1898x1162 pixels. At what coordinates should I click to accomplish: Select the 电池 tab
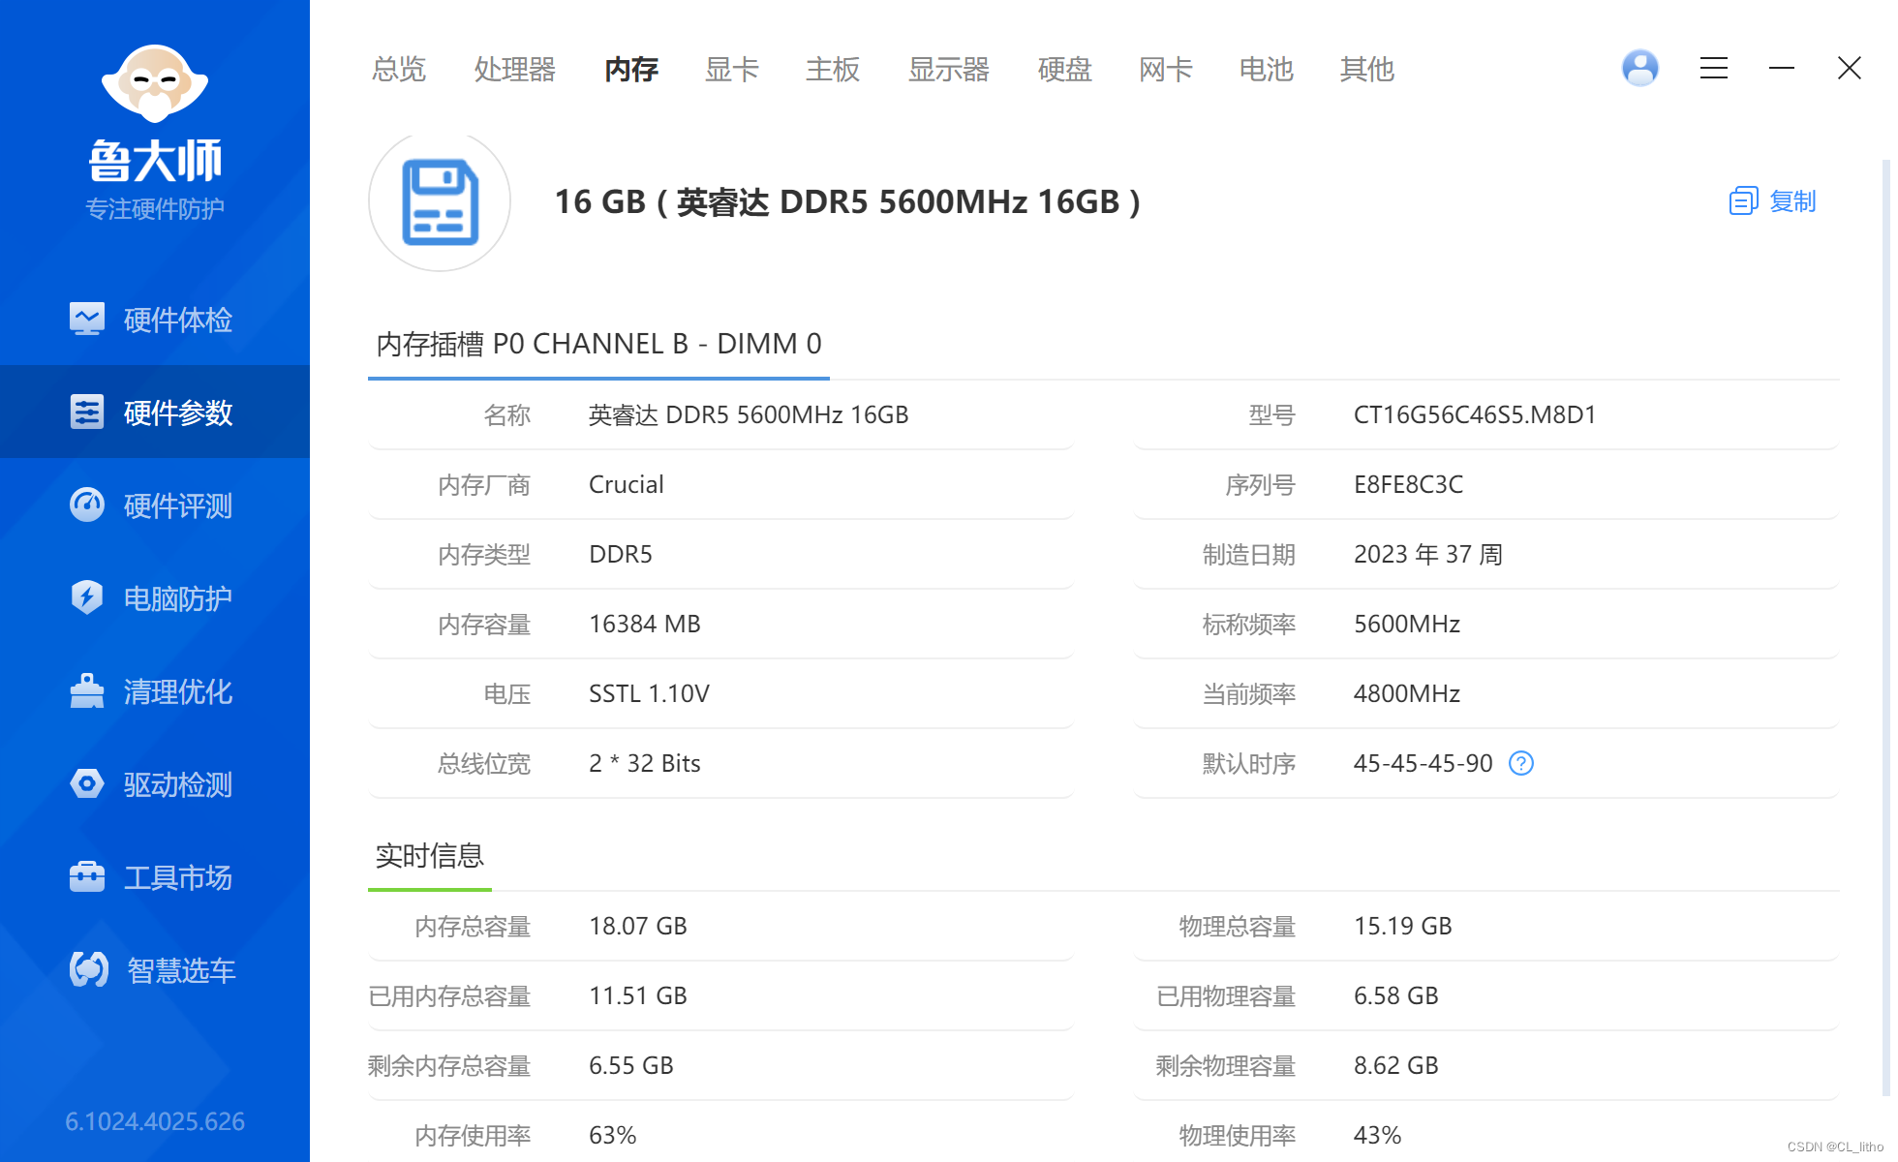(1266, 70)
